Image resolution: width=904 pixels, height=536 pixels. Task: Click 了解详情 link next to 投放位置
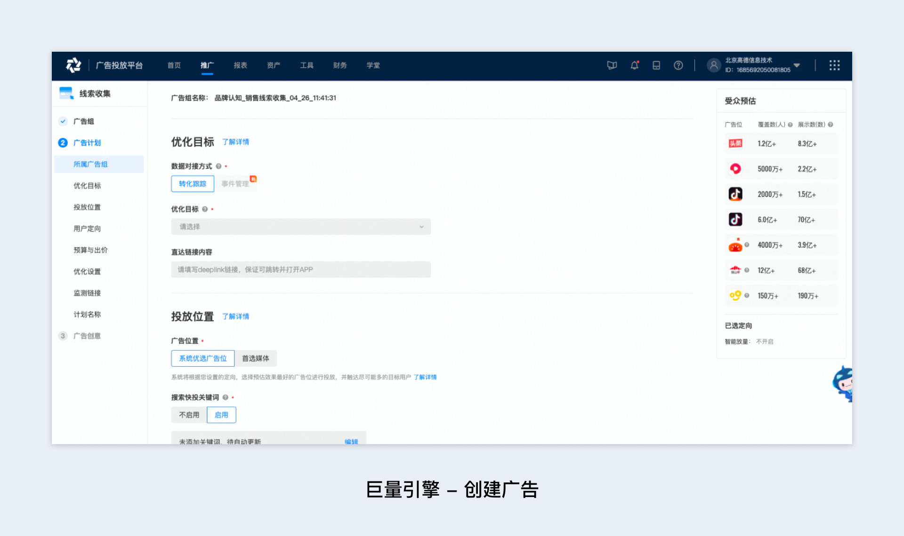pos(235,316)
